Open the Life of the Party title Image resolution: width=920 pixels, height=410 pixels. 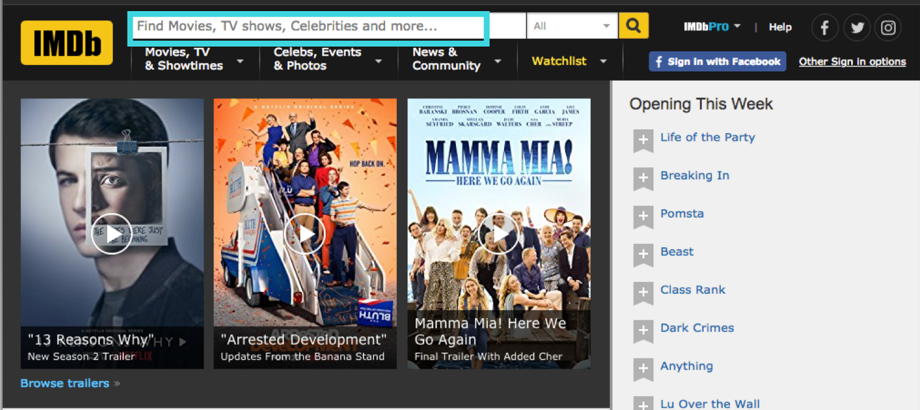[x=708, y=137]
